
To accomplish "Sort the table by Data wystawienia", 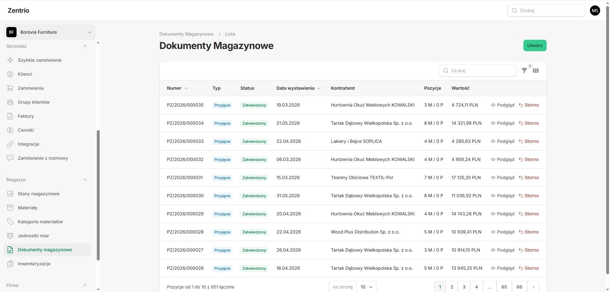I will point(298,88).
